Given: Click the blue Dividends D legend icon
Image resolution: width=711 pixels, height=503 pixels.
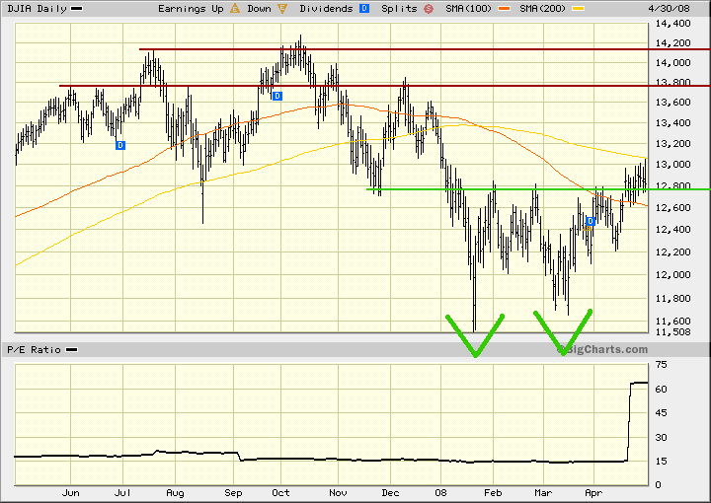Looking at the screenshot, I should coord(364,8).
